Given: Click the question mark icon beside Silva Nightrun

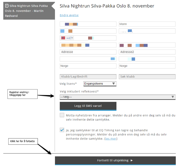Looking at the screenshot, I should pos(7,5).
